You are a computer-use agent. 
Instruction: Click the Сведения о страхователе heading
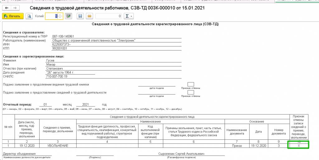(x=24, y=32)
